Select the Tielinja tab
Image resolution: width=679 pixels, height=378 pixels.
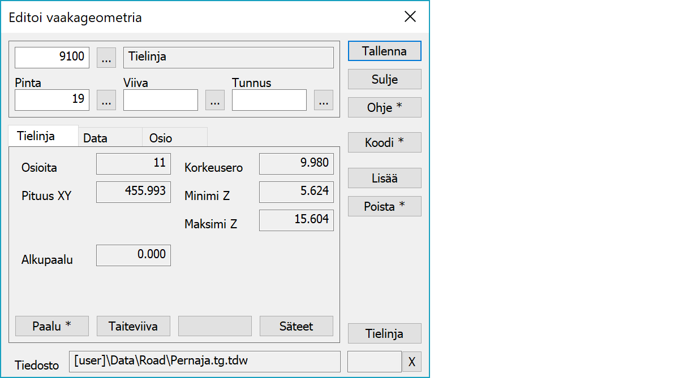(36, 136)
